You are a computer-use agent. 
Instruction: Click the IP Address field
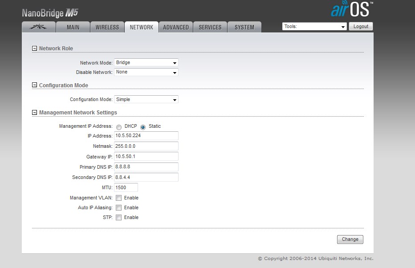click(x=146, y=136)
